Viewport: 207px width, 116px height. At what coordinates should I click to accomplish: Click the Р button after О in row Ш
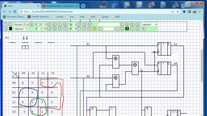tap(90, 24)
